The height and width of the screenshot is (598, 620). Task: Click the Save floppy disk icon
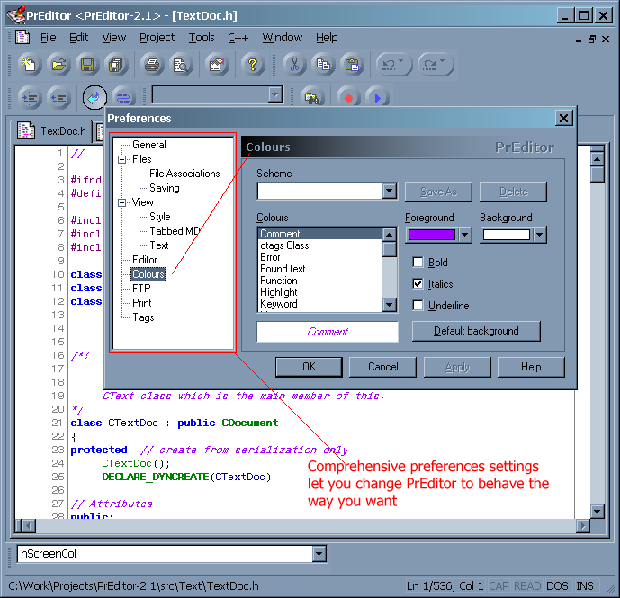pyautogui.click(x=87, y=65)
